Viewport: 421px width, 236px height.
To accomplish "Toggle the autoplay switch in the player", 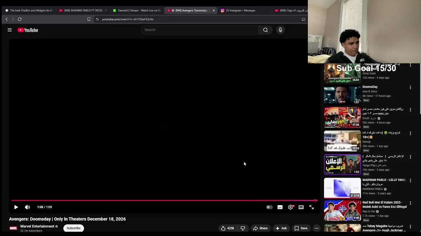I will click(269, 207).
